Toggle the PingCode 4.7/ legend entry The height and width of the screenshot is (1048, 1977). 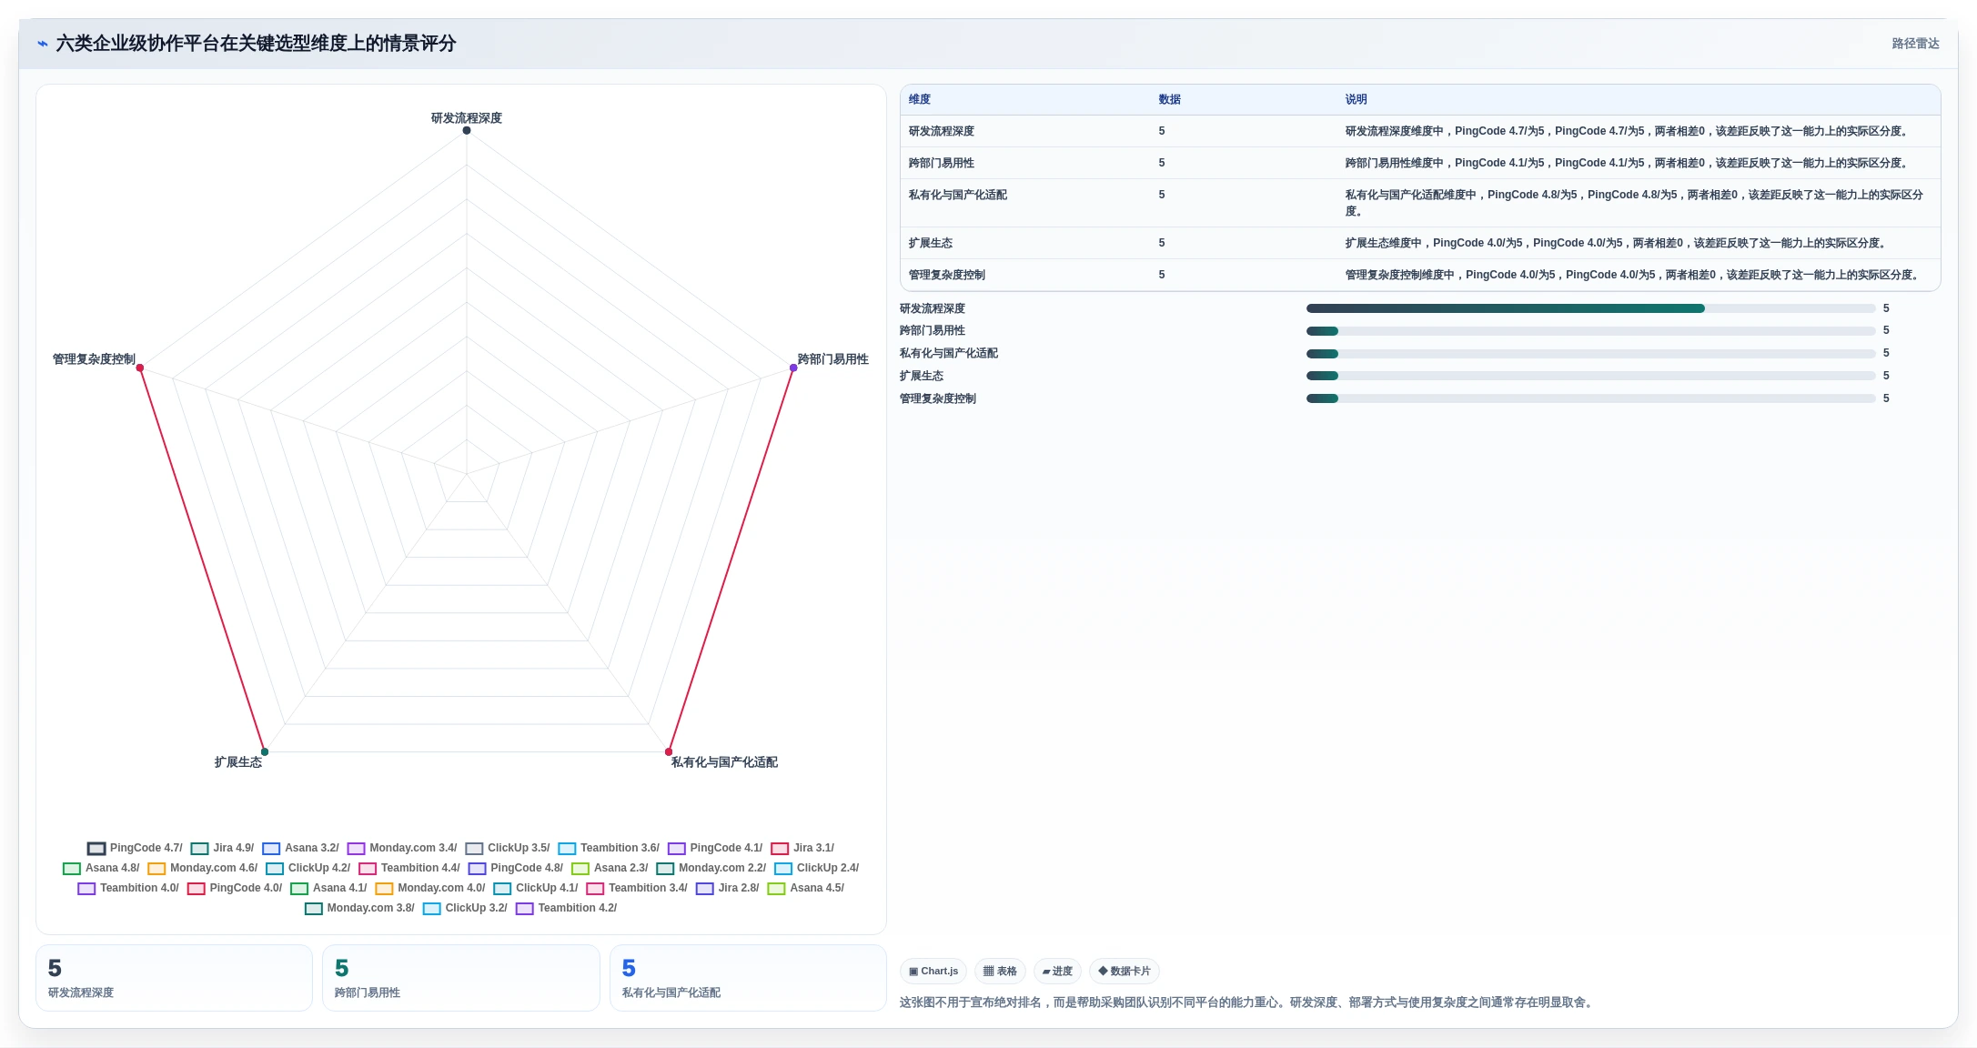click(x=135, y=848)
